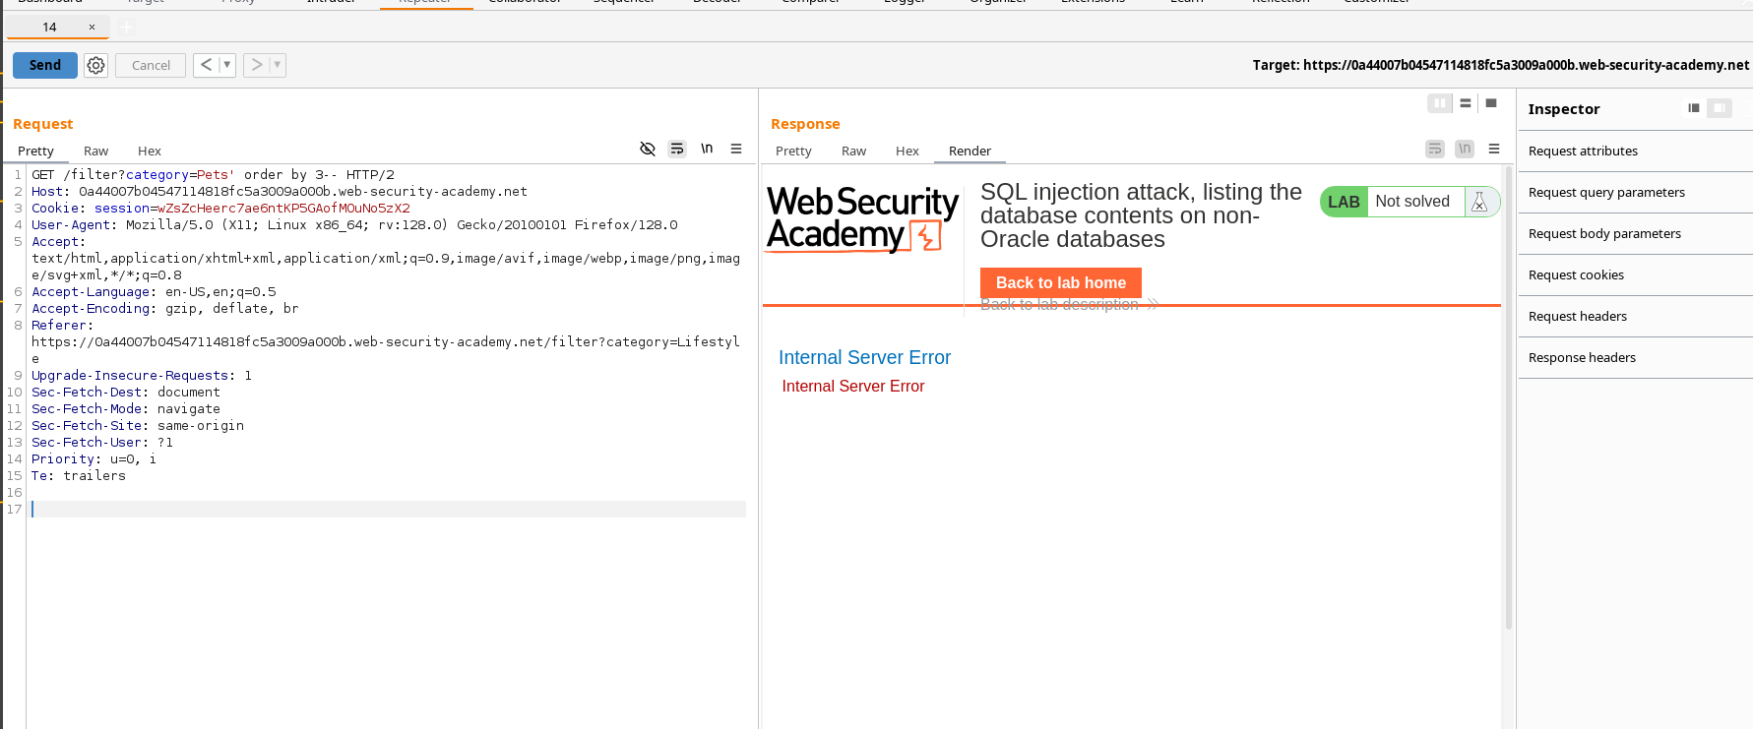This screenshot has width=1753, height=729.
Task: Click the Sec-Fetch-Mode header line
Action: [126, 408]
